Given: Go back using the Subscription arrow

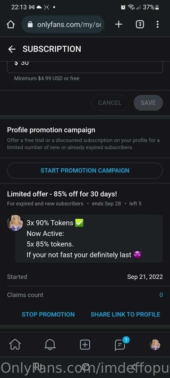Looking at the screenshot, I should tap(12, 49).
